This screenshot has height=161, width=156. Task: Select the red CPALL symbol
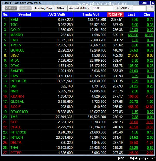pyautogui.click(x=16, y=127)
